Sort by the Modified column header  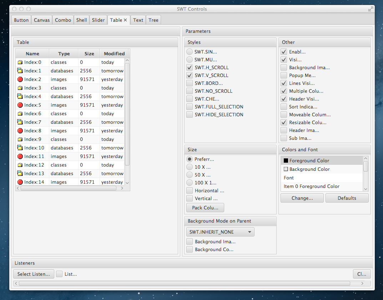[114, 54]
